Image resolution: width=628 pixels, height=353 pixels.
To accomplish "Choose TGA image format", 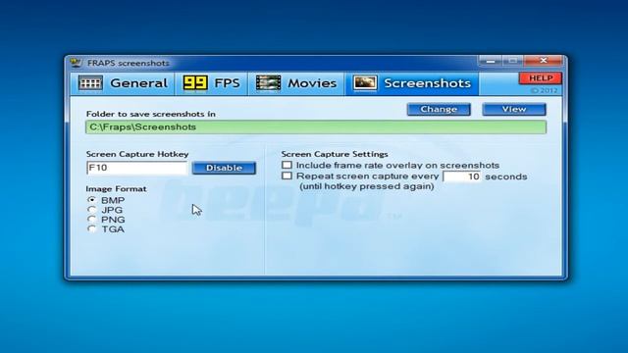I will point(92,228).
